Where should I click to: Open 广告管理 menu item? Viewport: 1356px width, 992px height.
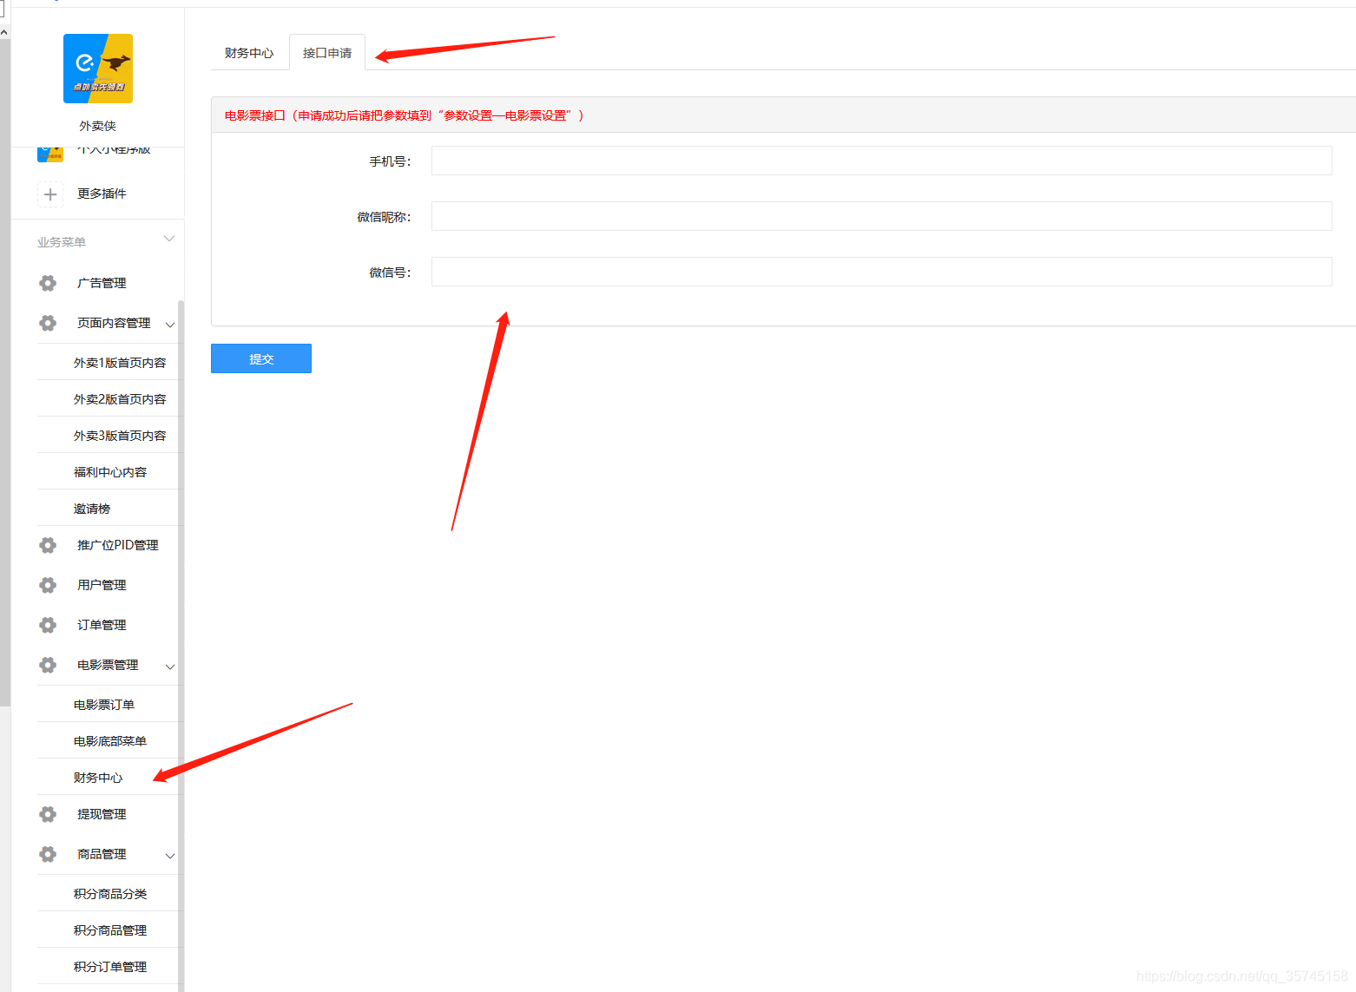click(102, 283)
